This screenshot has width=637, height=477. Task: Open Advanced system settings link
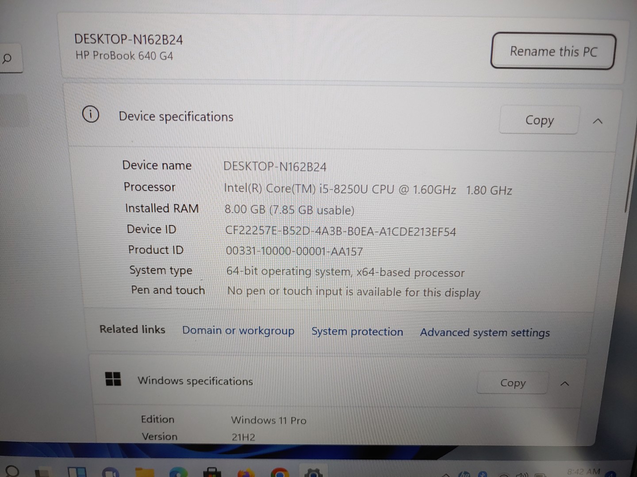click(x=485, y=332)
